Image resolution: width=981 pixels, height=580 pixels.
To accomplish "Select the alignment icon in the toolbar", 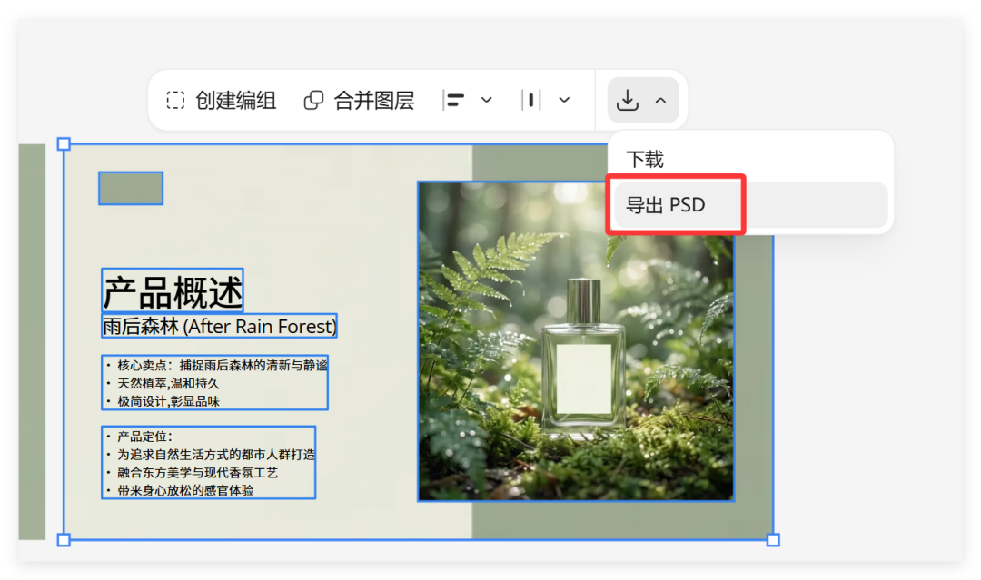I will point(454,100).
